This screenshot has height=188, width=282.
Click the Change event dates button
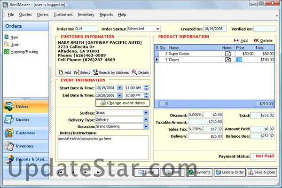(x=122, y=103)
